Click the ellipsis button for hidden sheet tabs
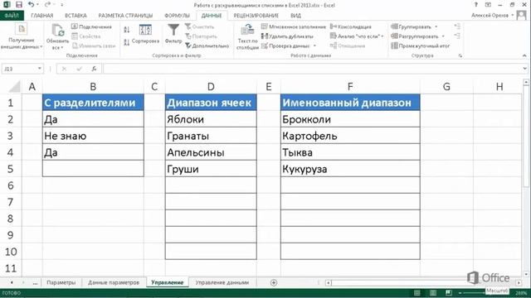Image resolution: width=531 pixels, height=298 pixels. (x=35, y=283)
